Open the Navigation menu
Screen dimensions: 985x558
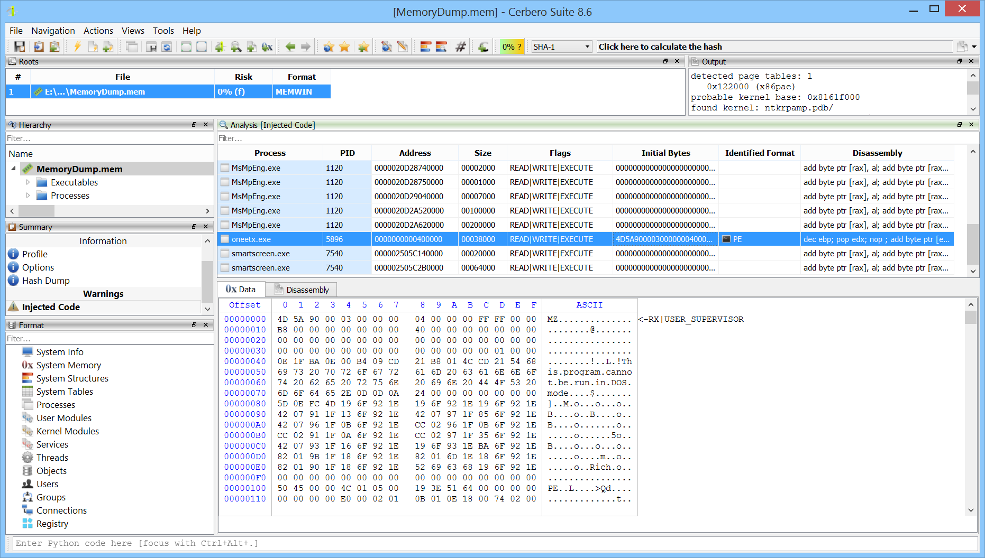click(53, 31)
